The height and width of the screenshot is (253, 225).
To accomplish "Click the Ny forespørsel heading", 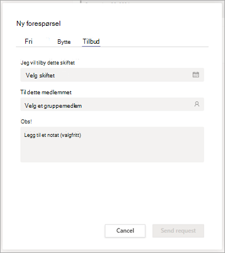I will [38, 24].
